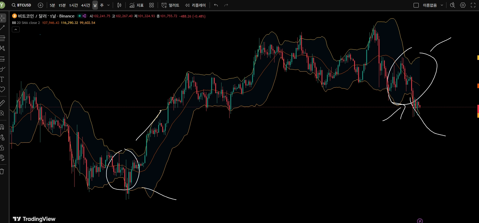
Task: Open the 지표 indicators panel
Action: click(x=136, y=5)
